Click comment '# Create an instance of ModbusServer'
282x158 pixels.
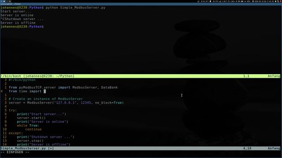coord(46,99)
